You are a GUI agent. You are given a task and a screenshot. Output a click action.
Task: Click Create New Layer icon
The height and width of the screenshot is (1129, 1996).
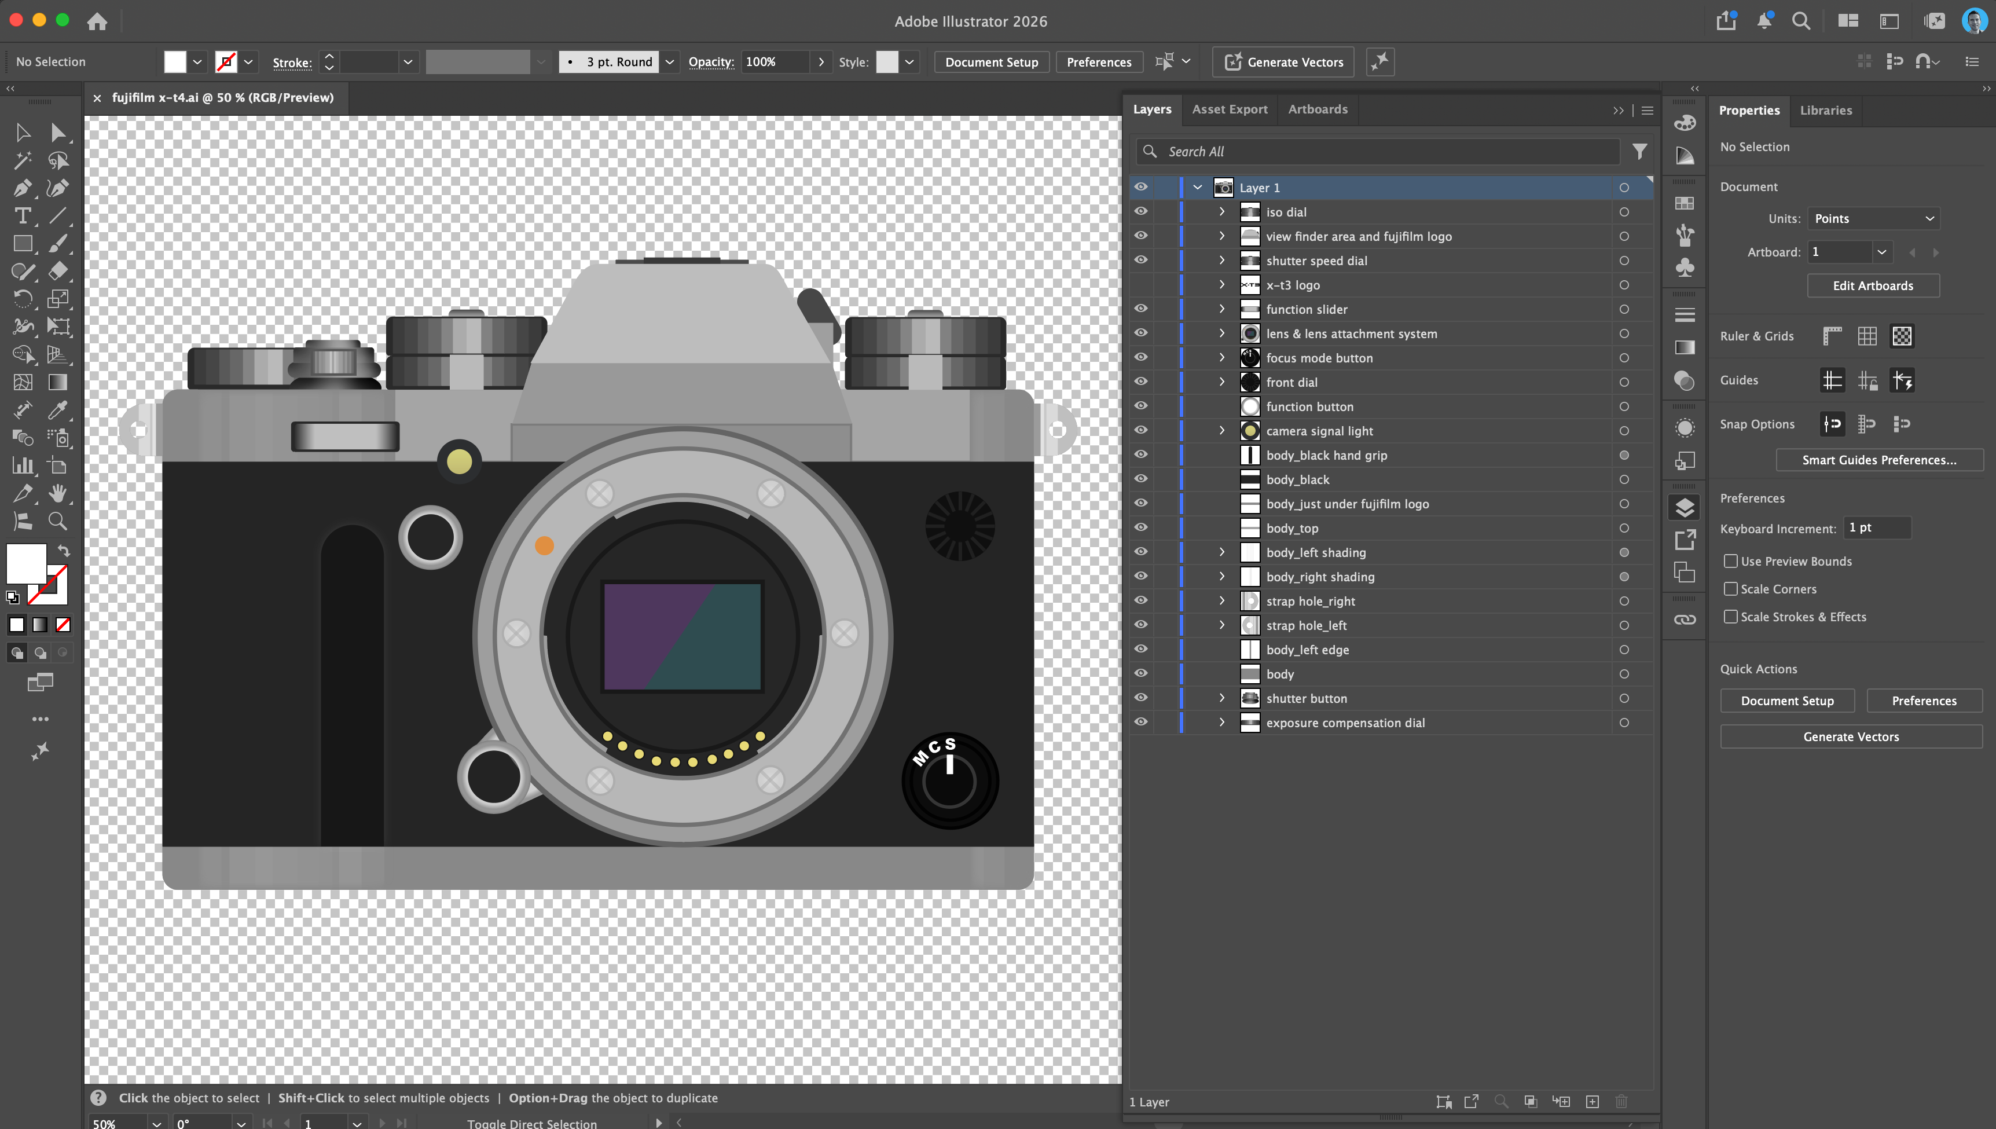click(x=1592, y=1101)
